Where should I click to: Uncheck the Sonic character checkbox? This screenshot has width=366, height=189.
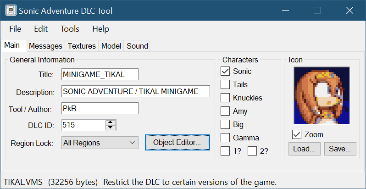pos(225,72)
